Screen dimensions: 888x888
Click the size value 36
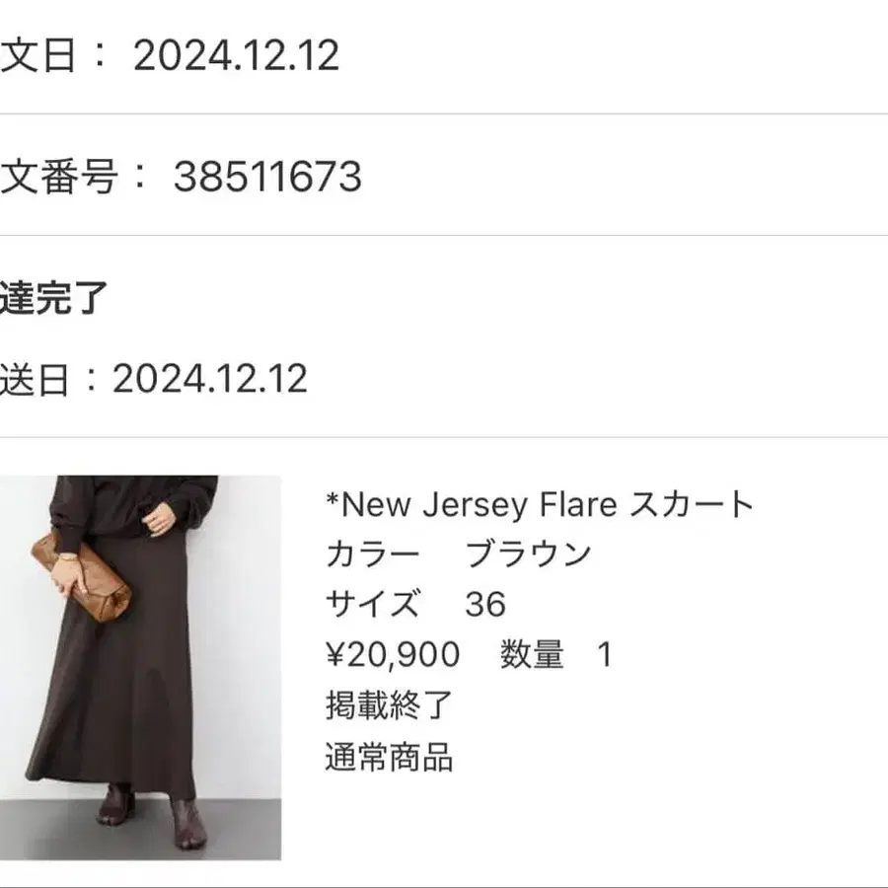(485, 604)
